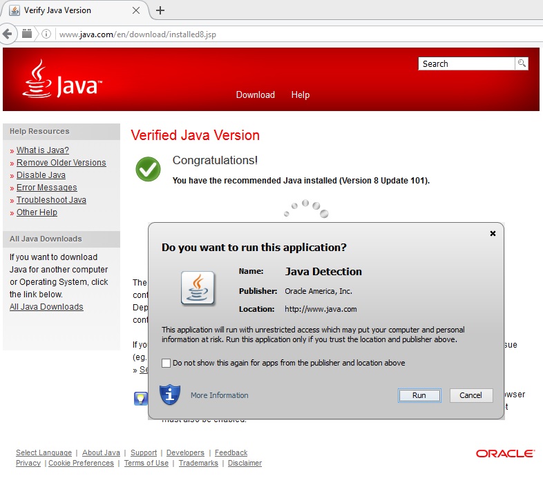Click the URL address bar
The width and height of the screenshot is (543, 478).
click(x=298, y=34)
